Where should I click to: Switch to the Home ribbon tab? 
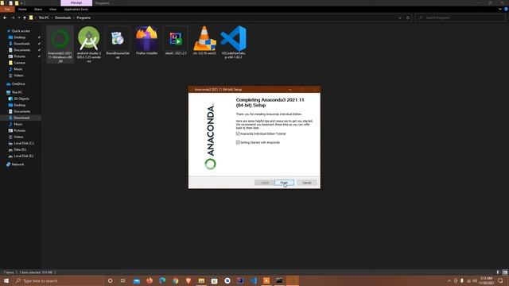point(22,10)
